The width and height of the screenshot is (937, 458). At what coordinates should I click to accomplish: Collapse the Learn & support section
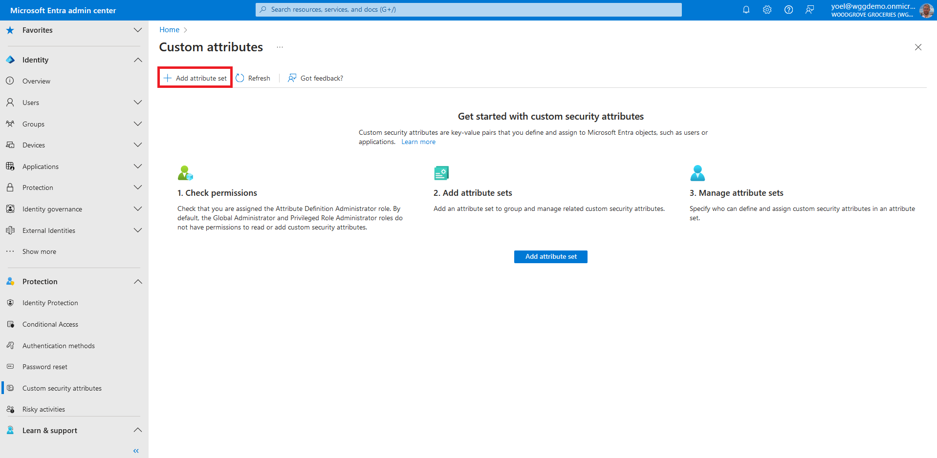pos(138,430)
